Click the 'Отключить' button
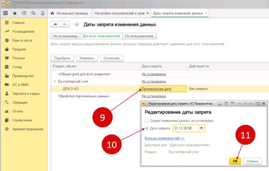 112,58
